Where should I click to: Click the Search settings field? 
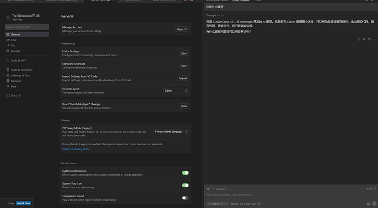[27, 27]
